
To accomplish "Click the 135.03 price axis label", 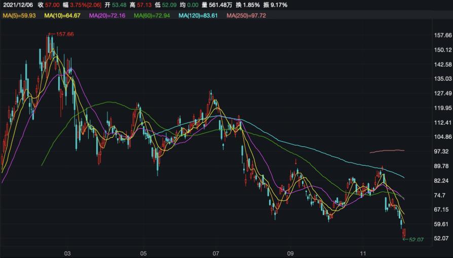I will pos(443,79).
